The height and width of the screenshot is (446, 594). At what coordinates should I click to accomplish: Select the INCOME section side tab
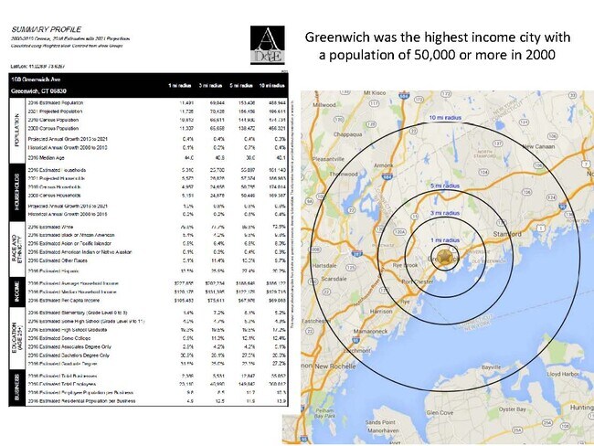click(17, 296)
